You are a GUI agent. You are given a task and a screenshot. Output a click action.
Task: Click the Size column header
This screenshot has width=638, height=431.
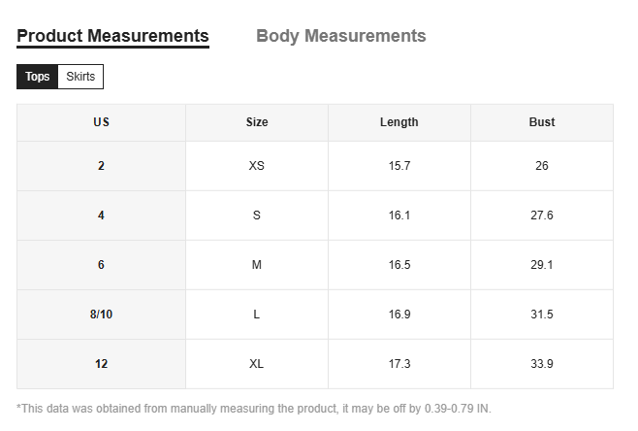pos(257,122)
